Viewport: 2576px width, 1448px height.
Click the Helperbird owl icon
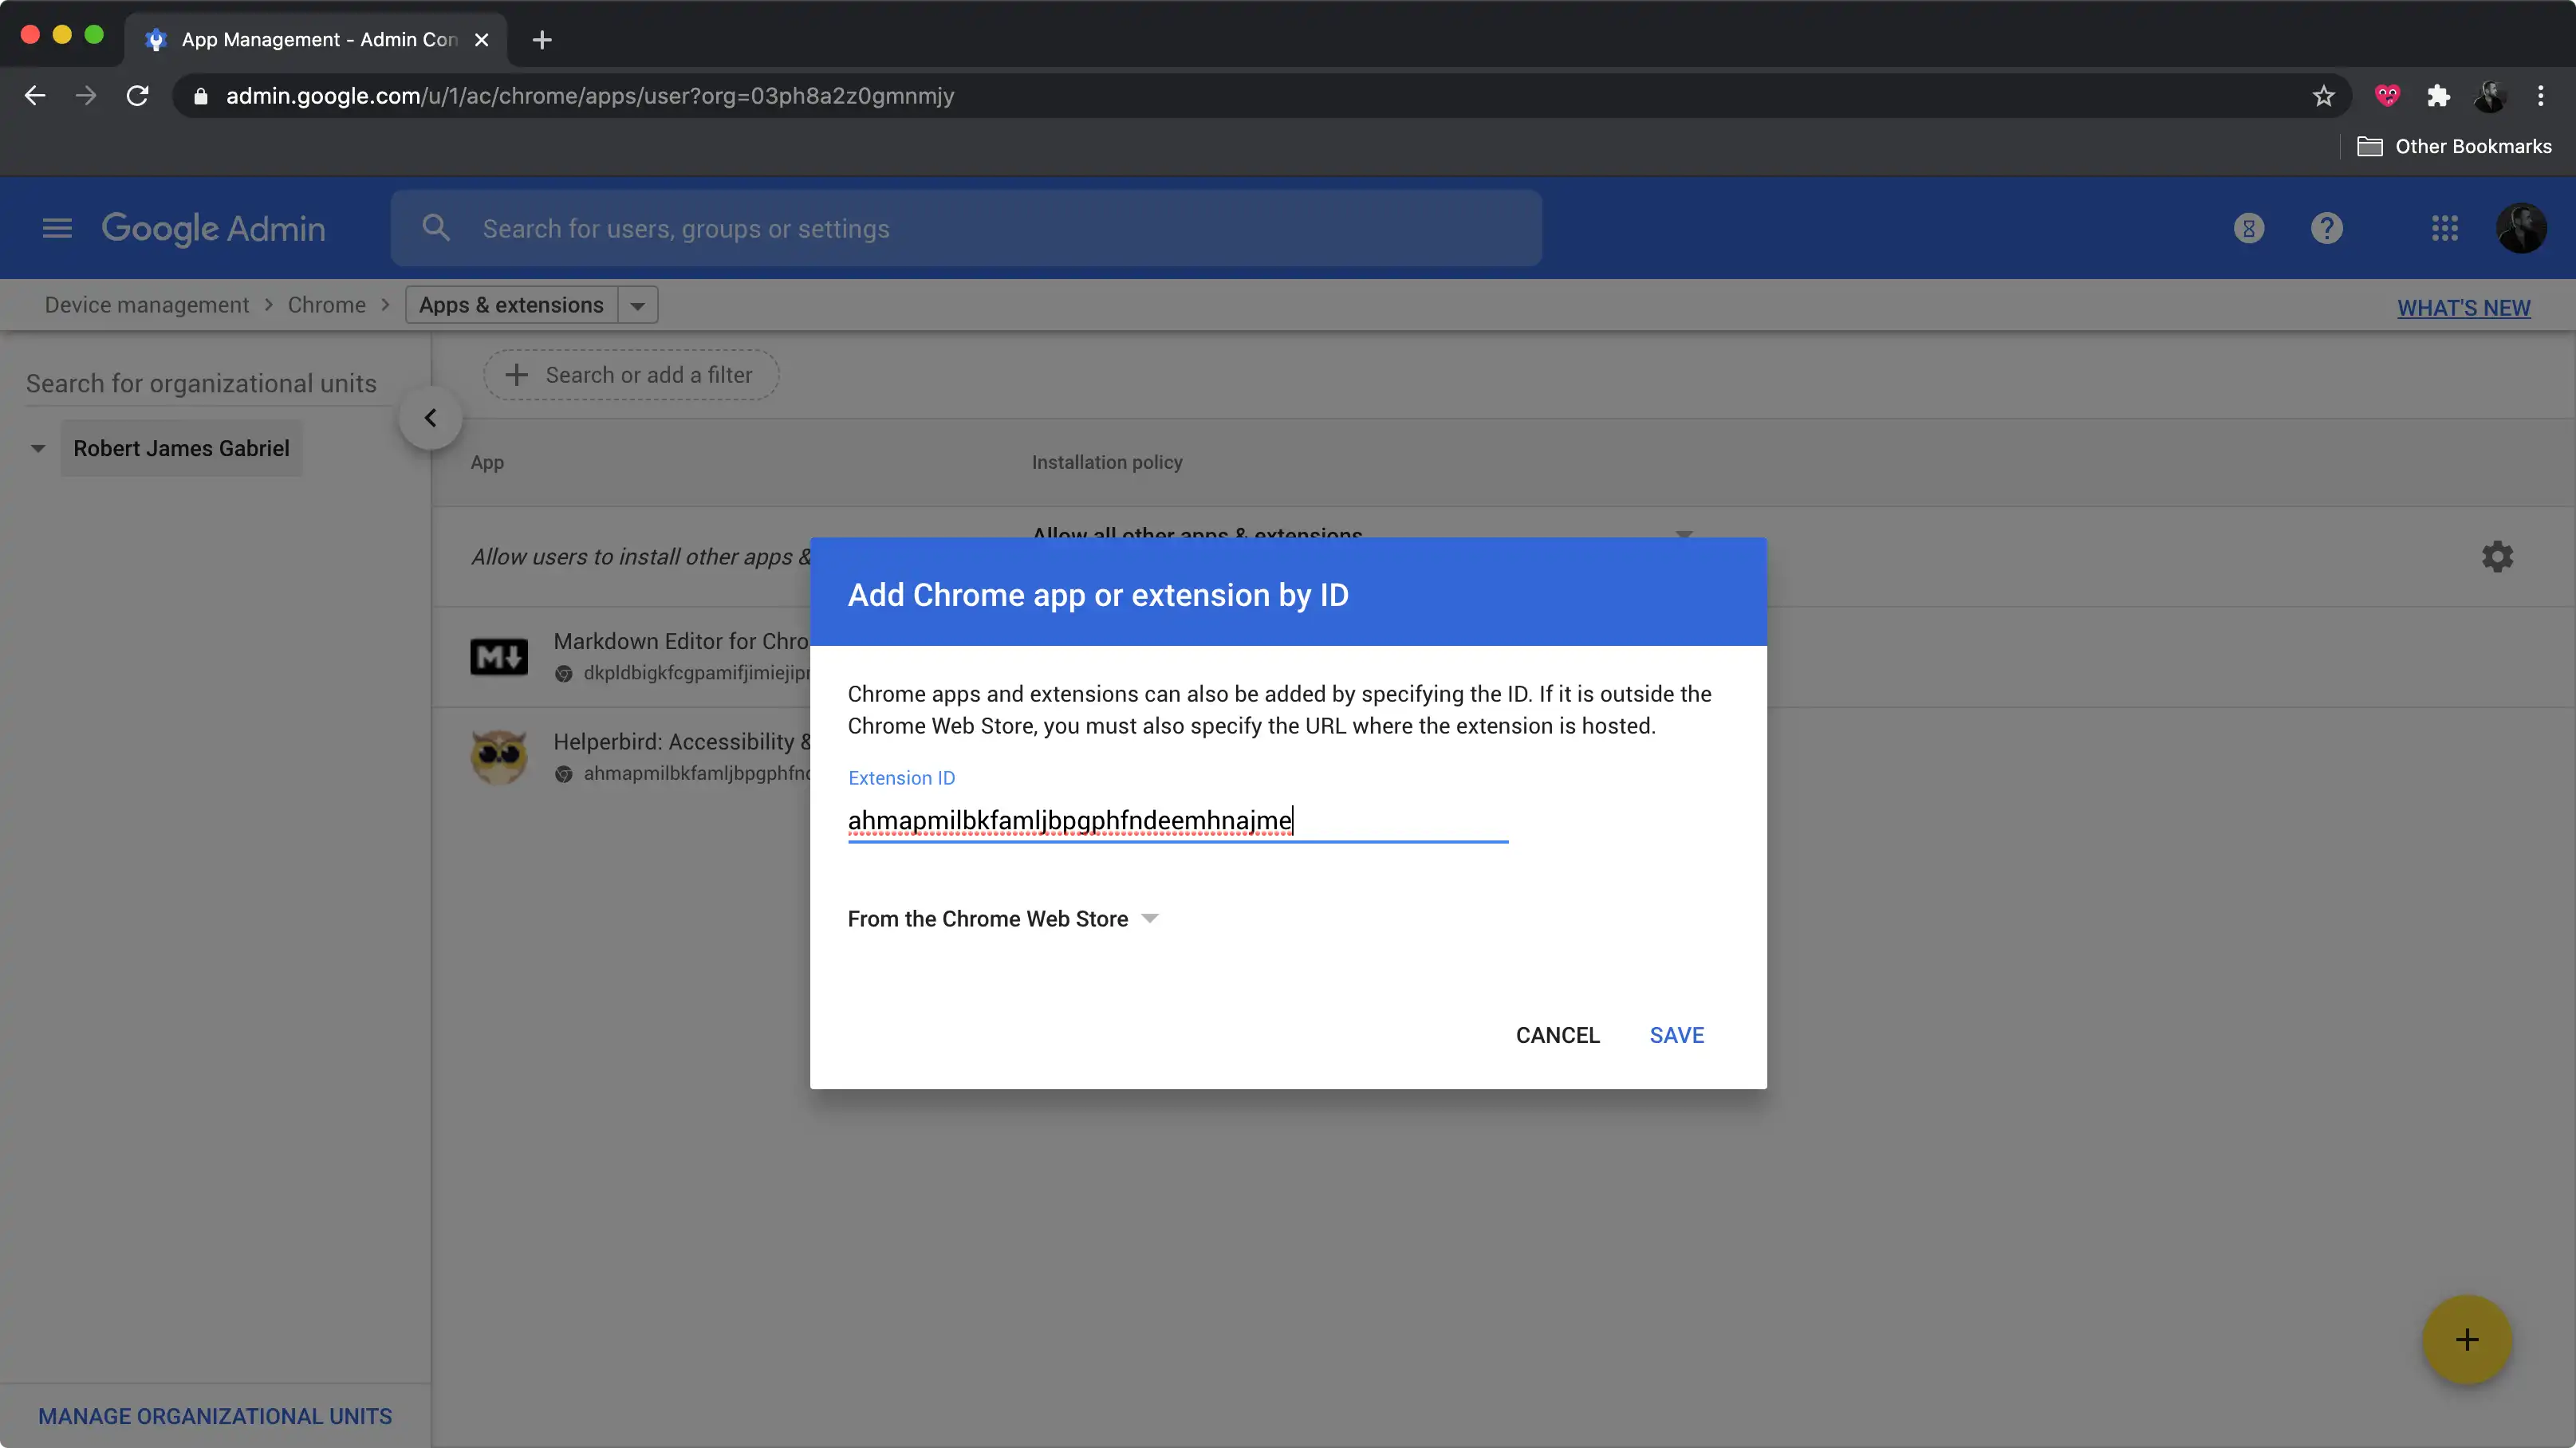click(499, 757)
